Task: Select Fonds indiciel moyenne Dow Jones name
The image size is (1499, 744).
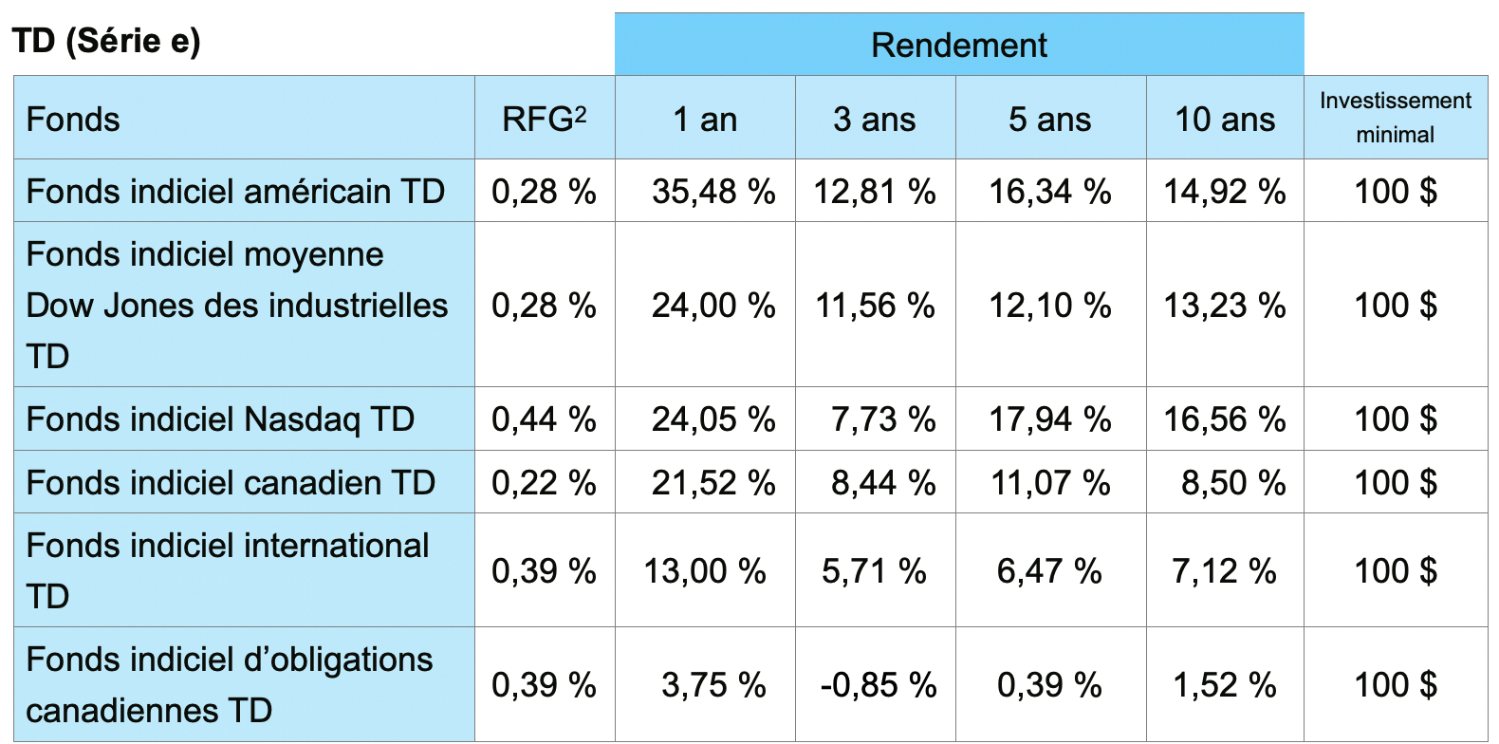Action: click(x=237, y=305)
